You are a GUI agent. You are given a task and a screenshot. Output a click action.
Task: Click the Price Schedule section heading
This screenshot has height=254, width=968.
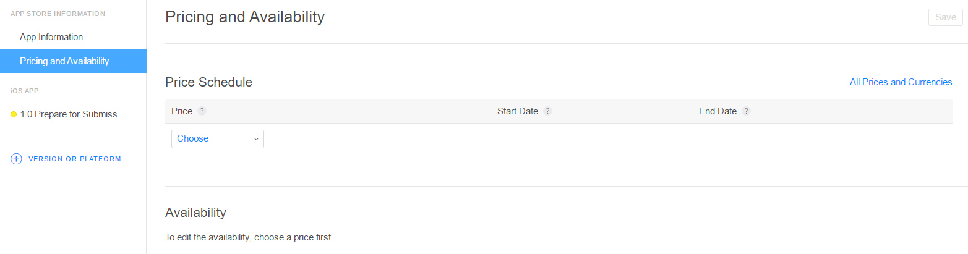208,82
